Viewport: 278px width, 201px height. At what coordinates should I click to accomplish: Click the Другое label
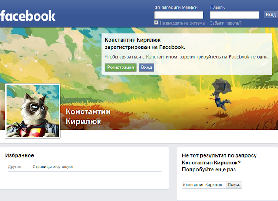(14, 167)
